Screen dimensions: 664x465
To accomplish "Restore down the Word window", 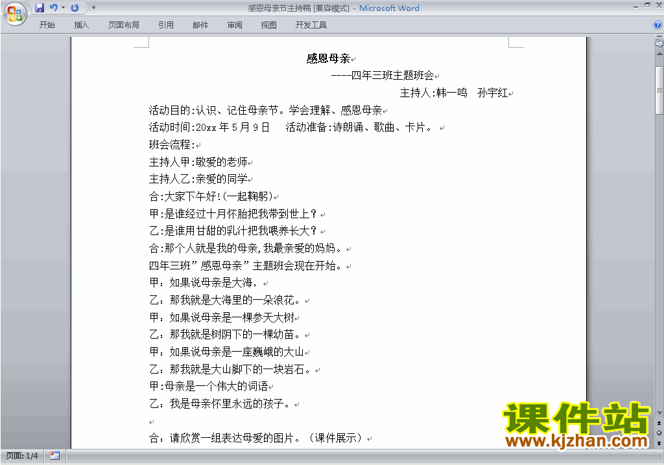I will pyautogui.click(x=647, y=5).
